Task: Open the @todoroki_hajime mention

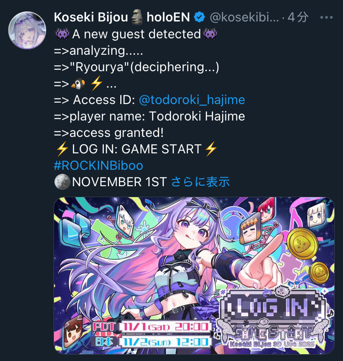Action: coord(192,100)
